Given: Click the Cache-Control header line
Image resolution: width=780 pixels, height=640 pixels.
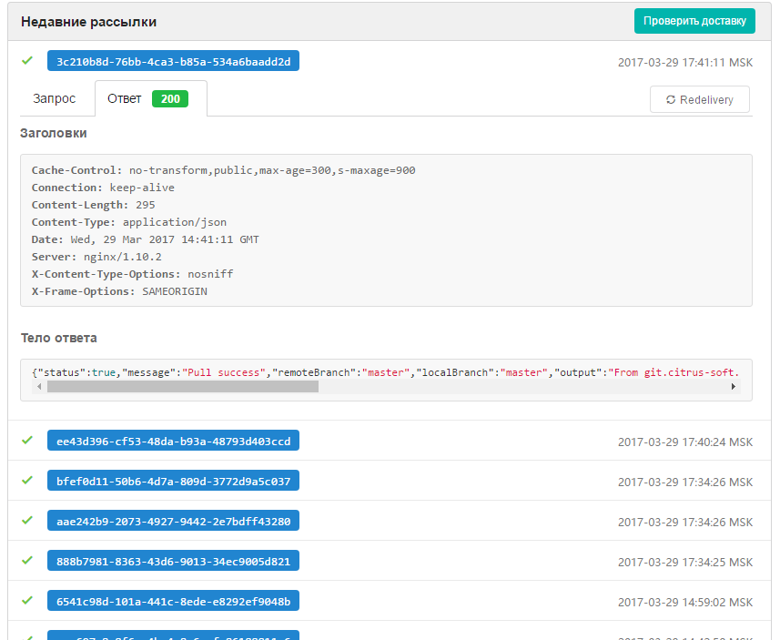Looking at the screenshot, I should 223,171.
